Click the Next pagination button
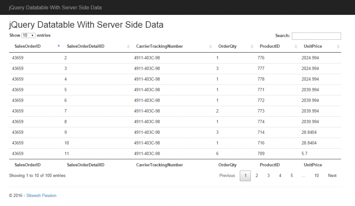This screenshot has width=355, height=206. pyautogui.click(x=332, y=176)
